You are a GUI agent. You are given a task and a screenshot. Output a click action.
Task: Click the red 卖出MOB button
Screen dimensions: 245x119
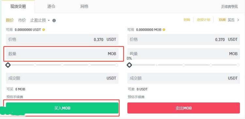coord(184,108)
